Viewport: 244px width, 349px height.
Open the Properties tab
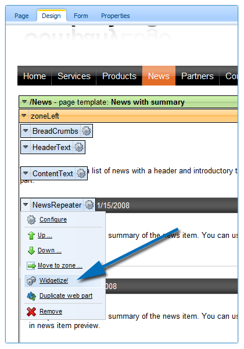click(116, 16)
